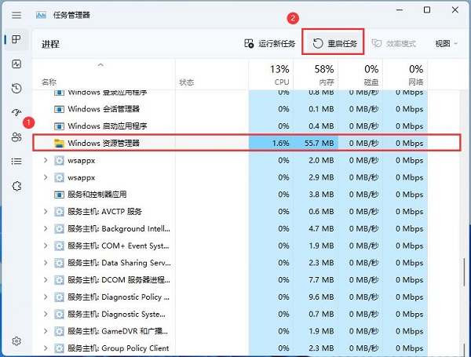Open the Details page in sidebar
The height and width of the screenshot is (357, 471).
pos(16,161)
